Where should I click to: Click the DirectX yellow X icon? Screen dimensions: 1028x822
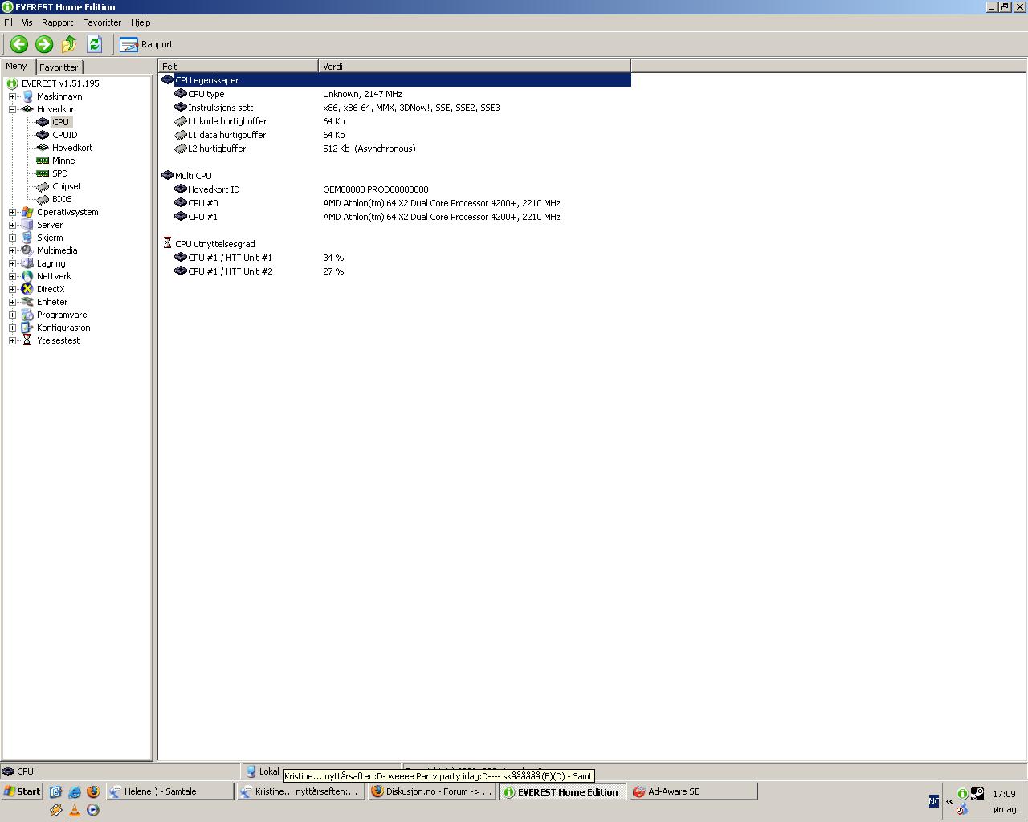(27, 289)
